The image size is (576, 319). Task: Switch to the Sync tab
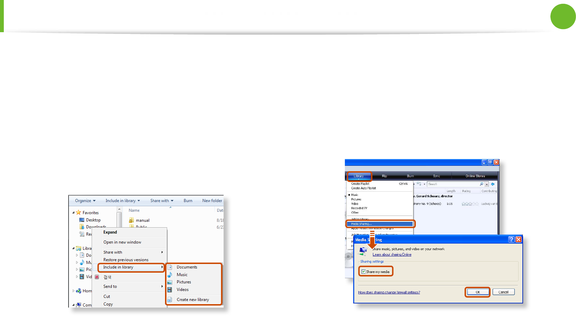437,176
